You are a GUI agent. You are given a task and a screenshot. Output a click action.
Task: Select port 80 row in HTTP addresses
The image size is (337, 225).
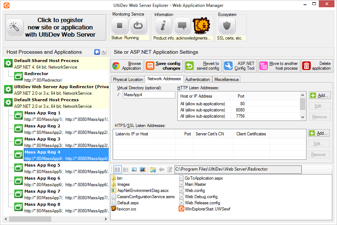[238, 103]
